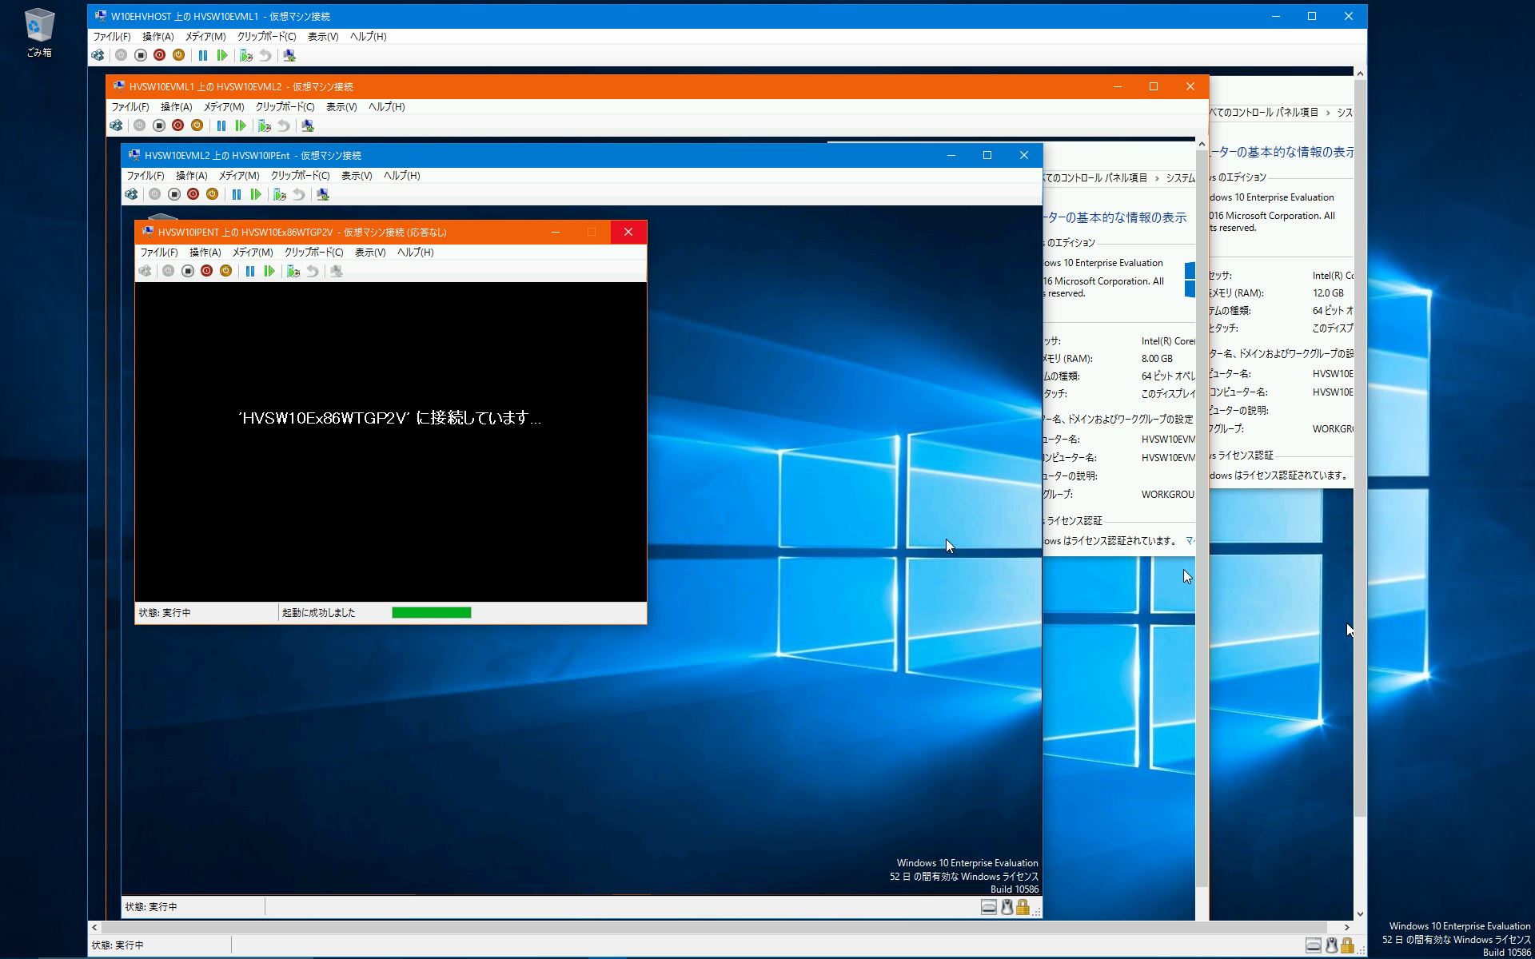Click orange Save icon in HVSW10EVML2 toolbar
This screenshot has width=1535, height=959.
[197, 125]
